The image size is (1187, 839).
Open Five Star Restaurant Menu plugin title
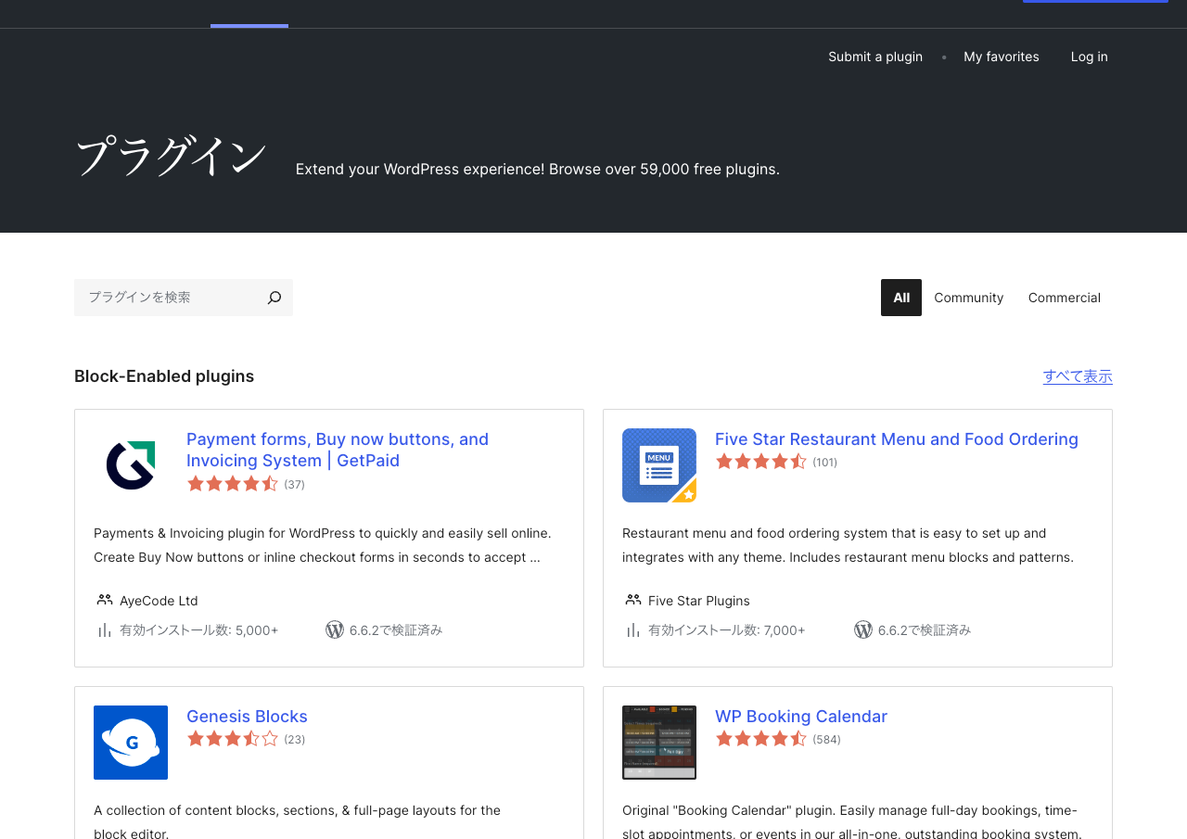point(897,439)
